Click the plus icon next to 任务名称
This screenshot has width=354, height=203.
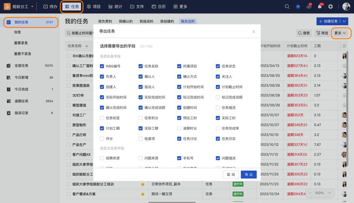pyautogui.click(x=87, y=46)
